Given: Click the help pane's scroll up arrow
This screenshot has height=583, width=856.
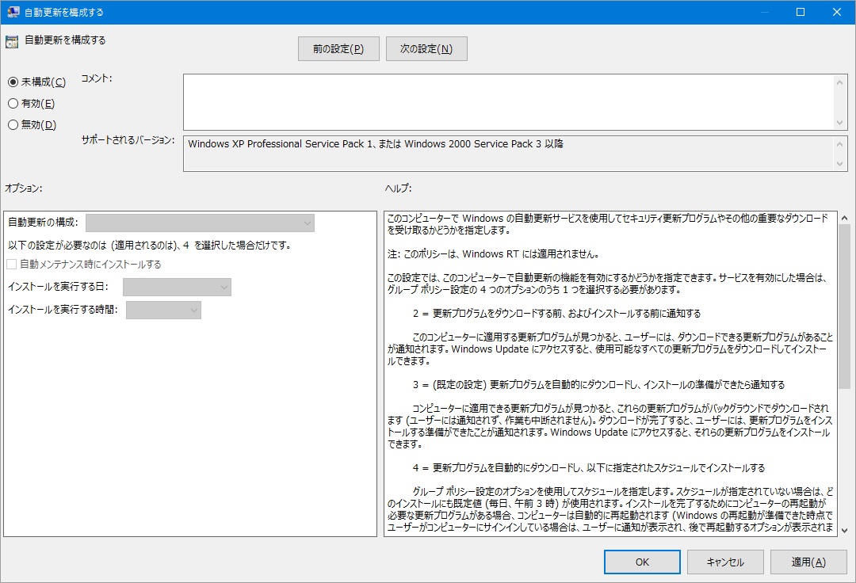Looking at the screenshot, I should pyautogui.click(x=844, y=219).
